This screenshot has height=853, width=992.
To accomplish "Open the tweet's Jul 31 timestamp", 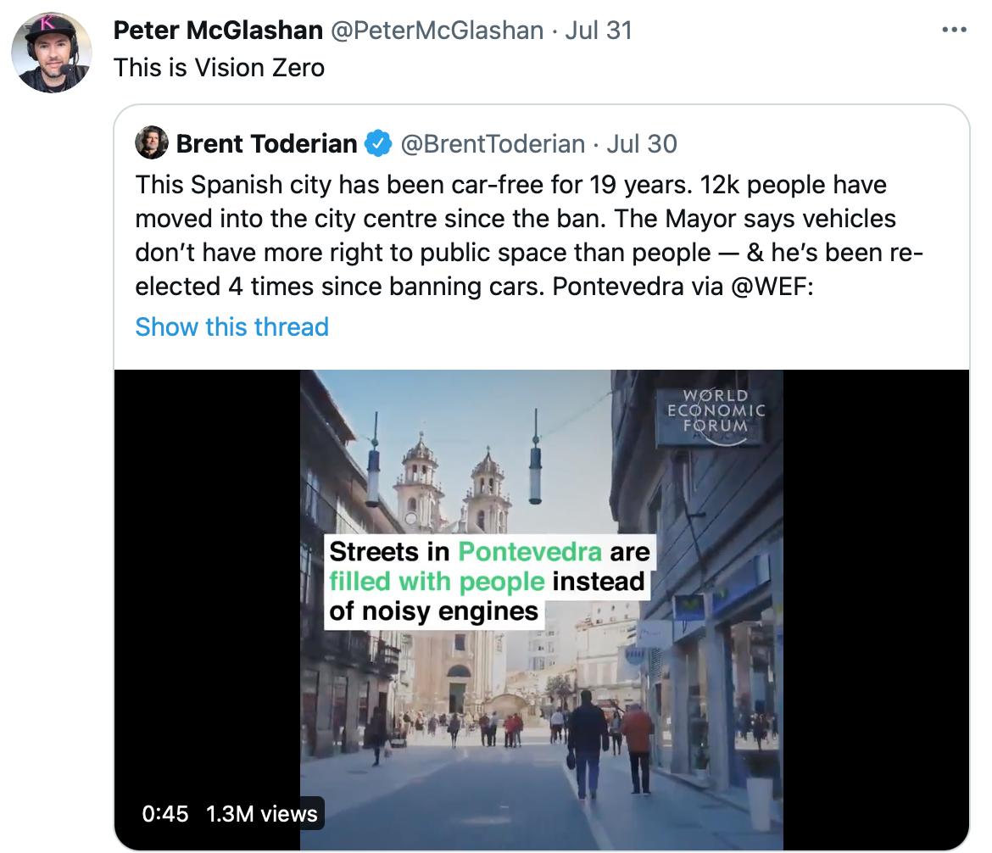I will (599, 31).
